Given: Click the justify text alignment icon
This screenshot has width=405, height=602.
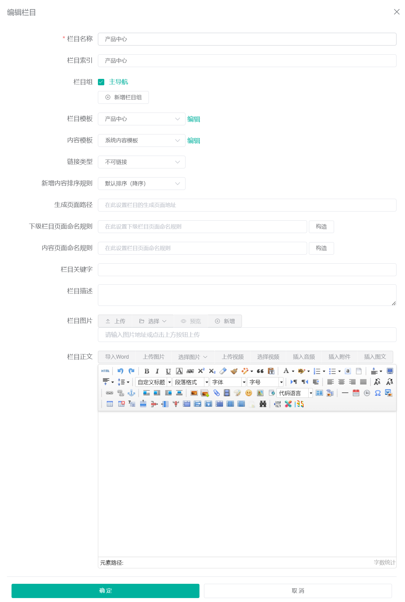Looking at the screenshot, I should point(363,382).
